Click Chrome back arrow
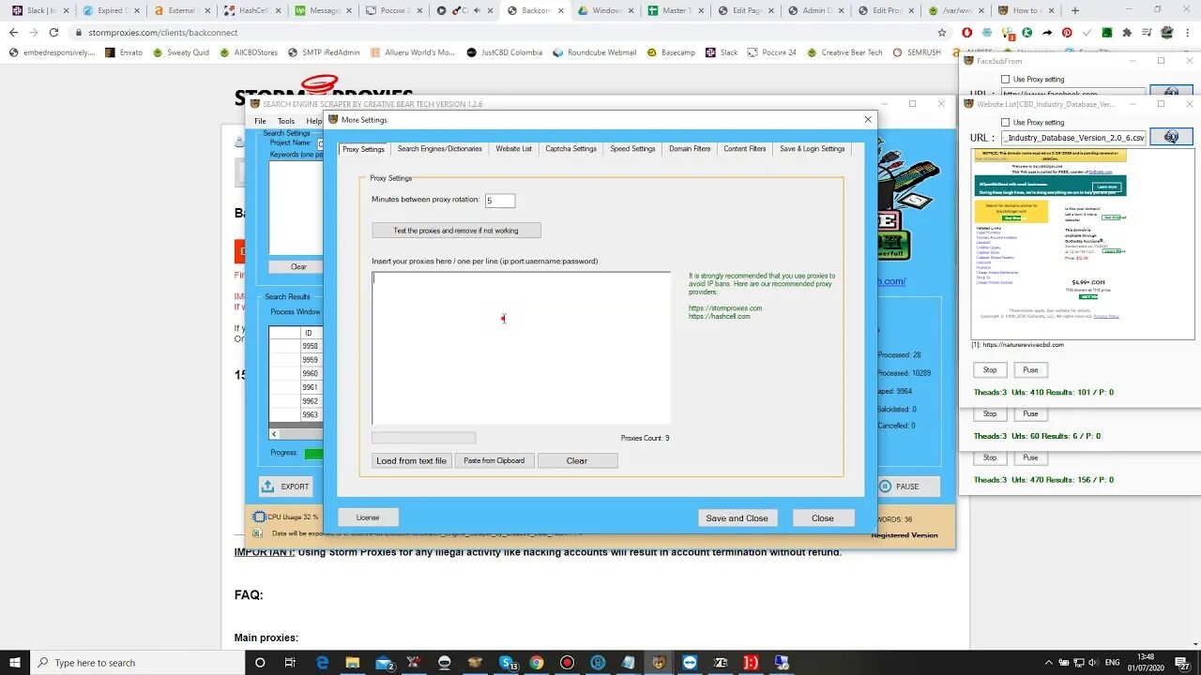 [x=13, y=32]
